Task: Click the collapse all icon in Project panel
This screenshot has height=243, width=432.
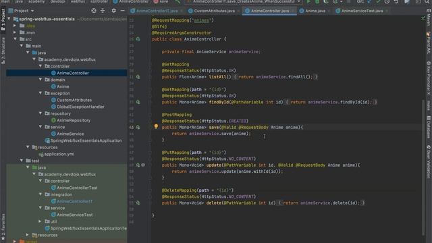Action: pyautogui.click(x=103, y=11)
